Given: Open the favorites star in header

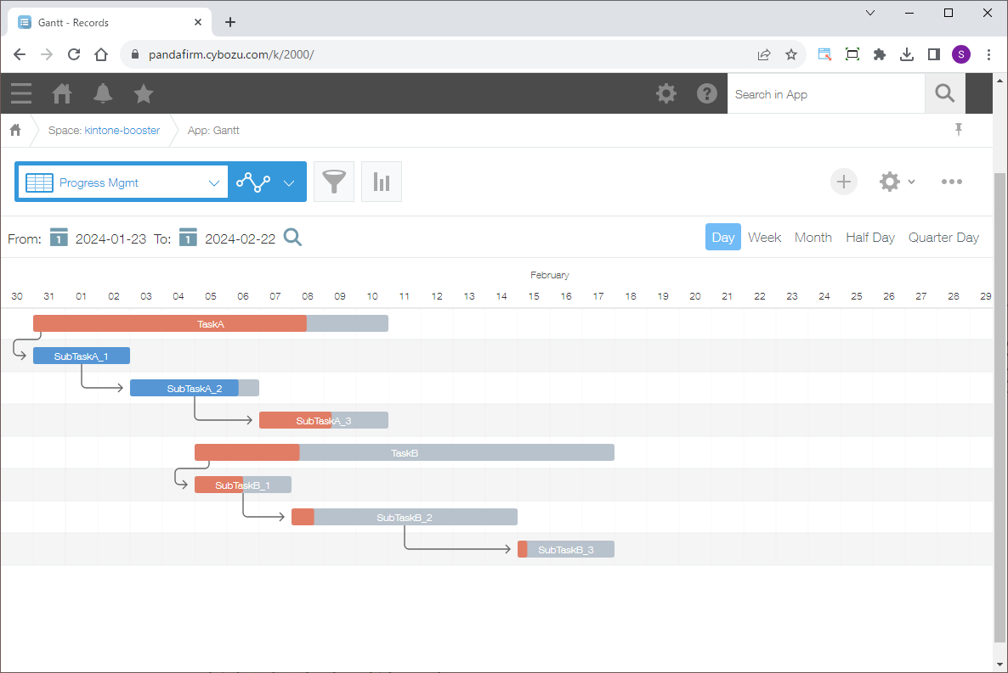Looking at the screenshot, I should (144, 93).
